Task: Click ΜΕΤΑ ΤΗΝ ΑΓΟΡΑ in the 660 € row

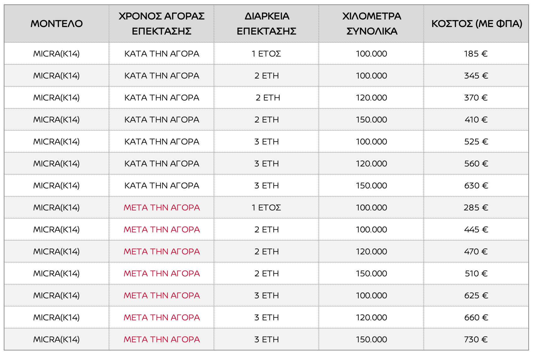Action: [161, 317]
